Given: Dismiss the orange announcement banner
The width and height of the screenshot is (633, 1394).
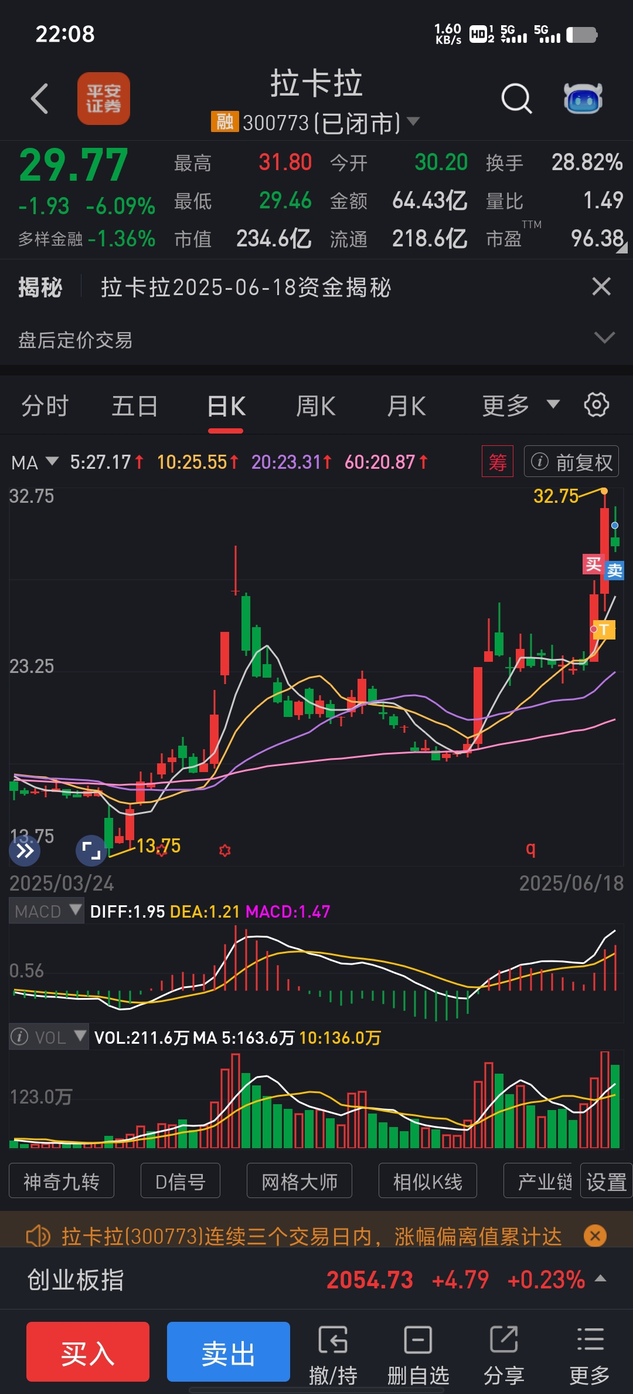Looking at the screenshot, I should [x=595, y=1236].
